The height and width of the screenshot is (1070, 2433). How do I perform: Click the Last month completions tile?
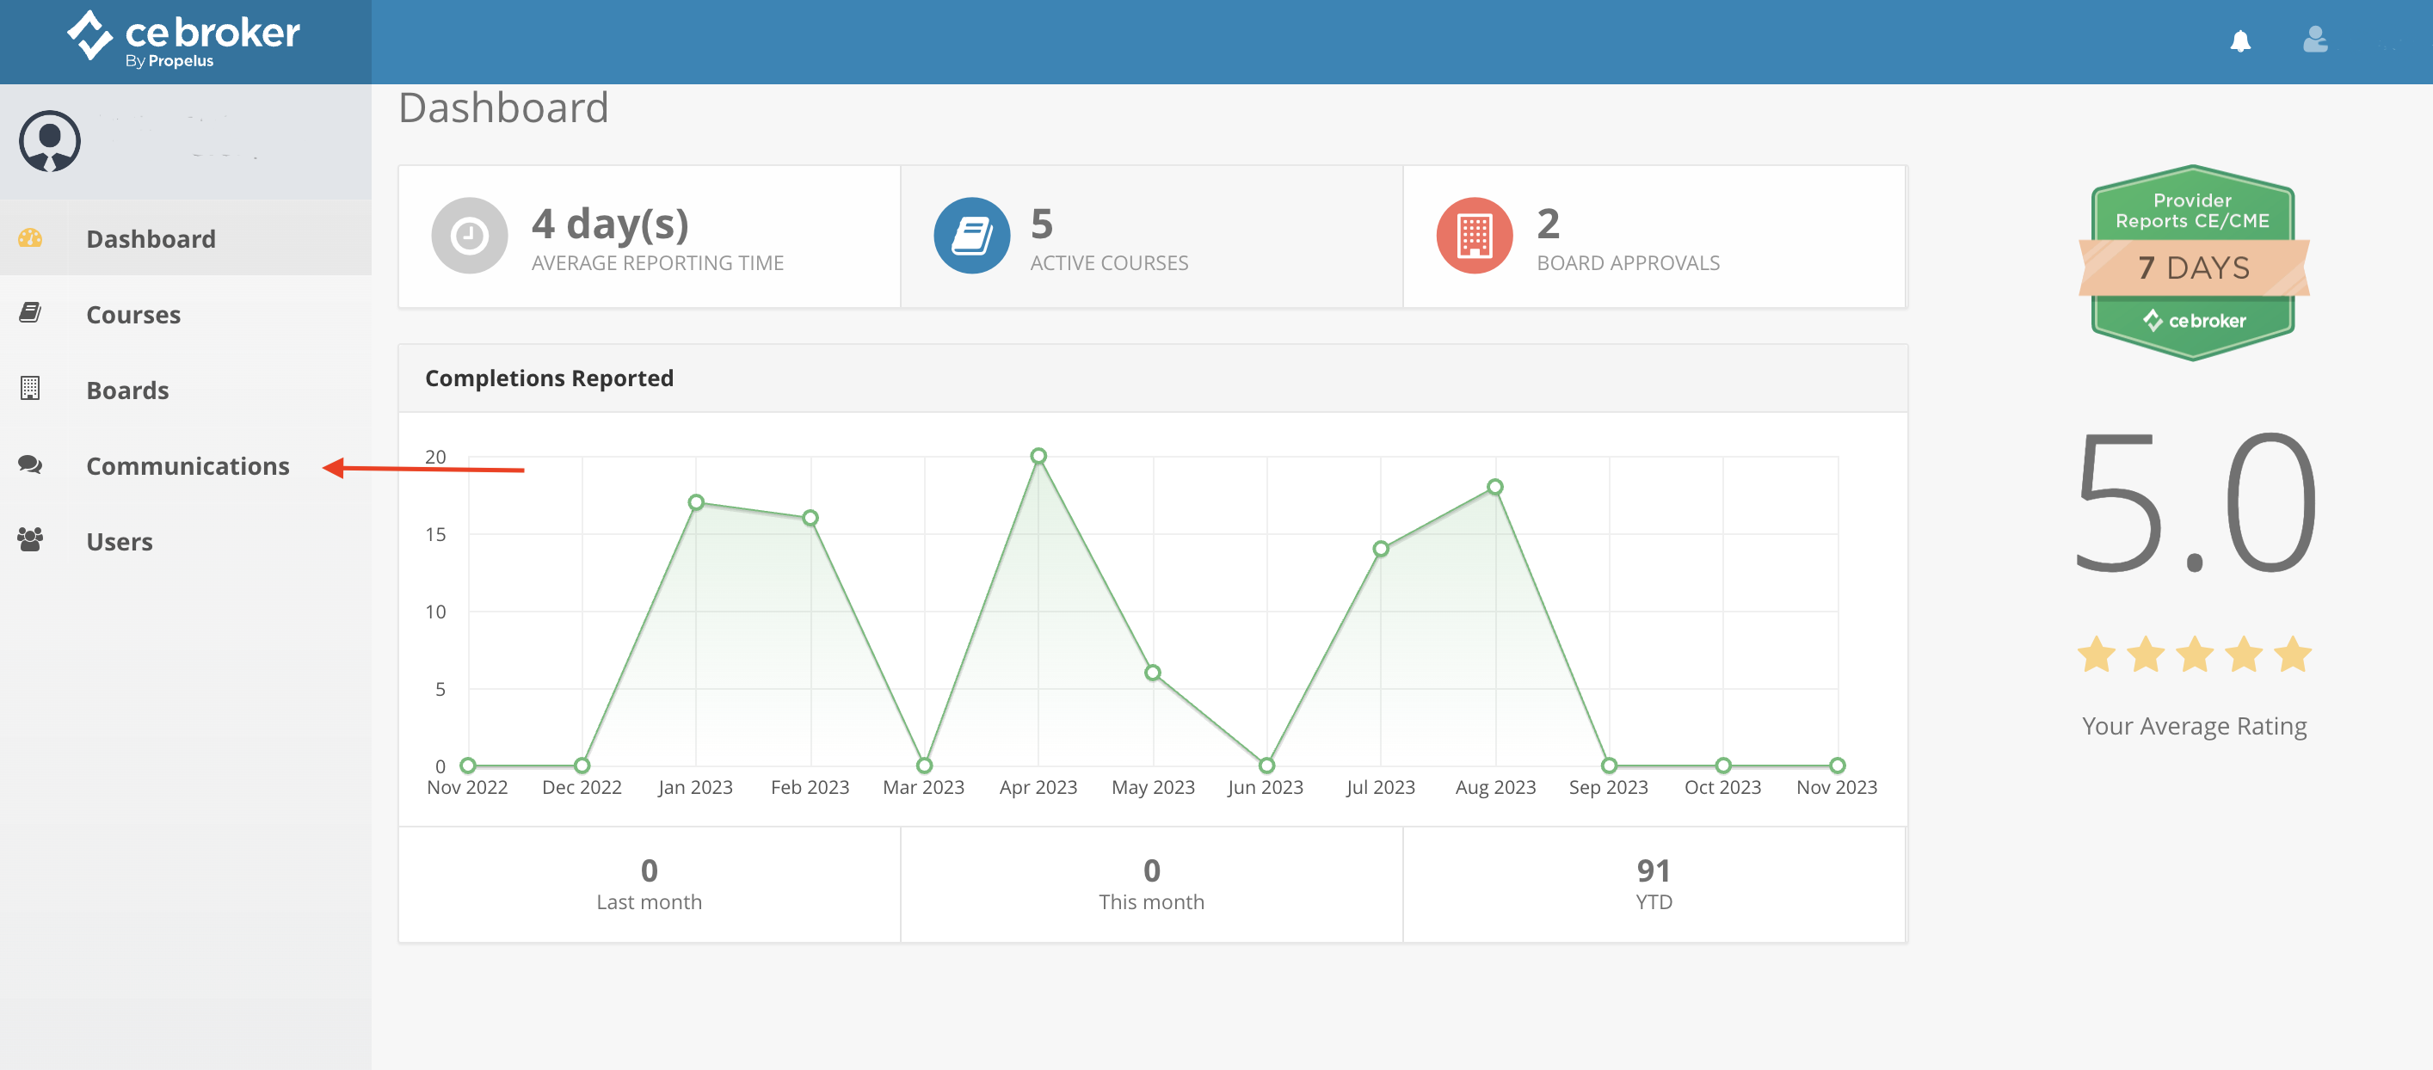pos(649,884)
